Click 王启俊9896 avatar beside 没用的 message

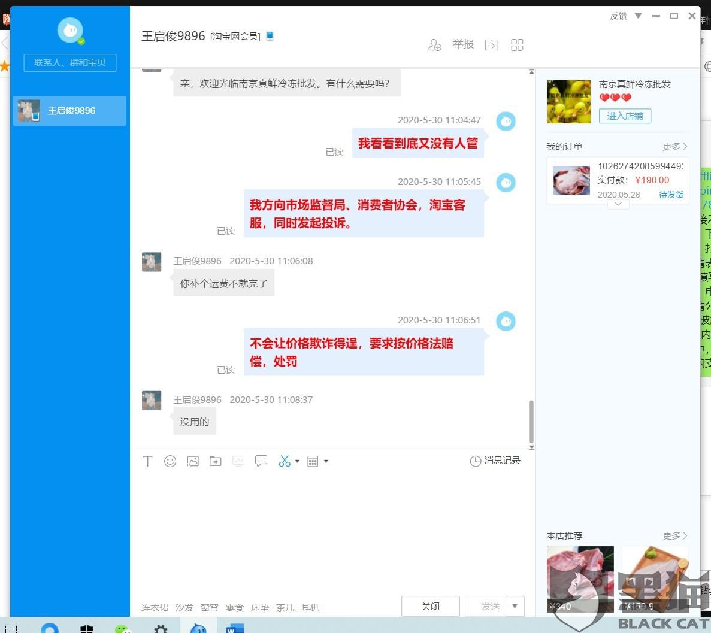152,401
